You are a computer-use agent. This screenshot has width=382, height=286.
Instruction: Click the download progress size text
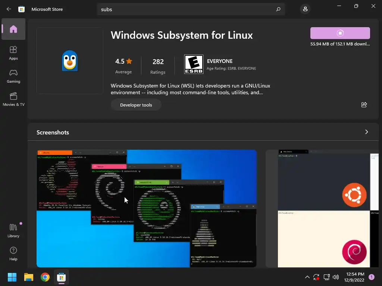pyautogui.click(x=340, y=44)
